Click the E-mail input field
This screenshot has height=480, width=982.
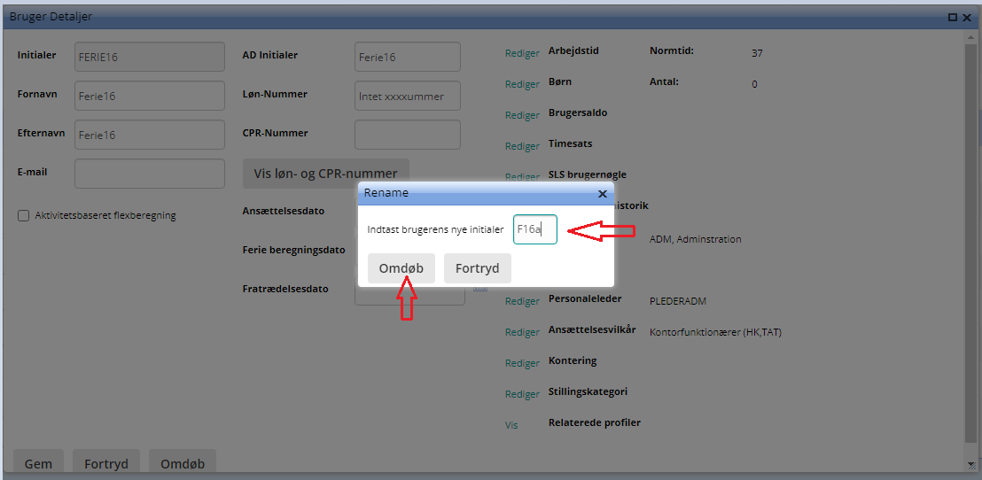click(x=150, y=174)
